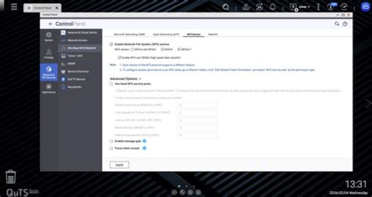Open Service Discovery settings
Image resolution: width=372 pixels, height=197 pixels.
80,71
